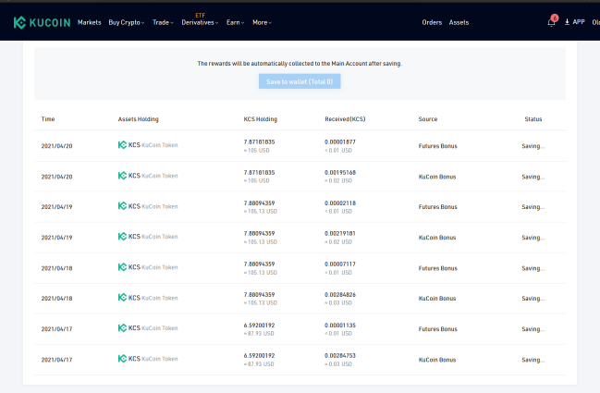
Task: Click Futures Bonus source for 0.00002118
Action: (438, 206)
